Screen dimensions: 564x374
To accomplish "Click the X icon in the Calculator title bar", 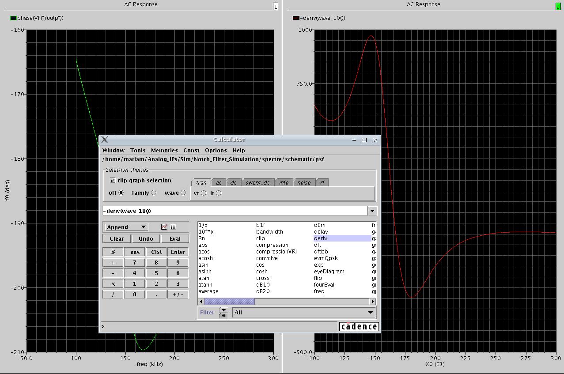I will 105,140.
